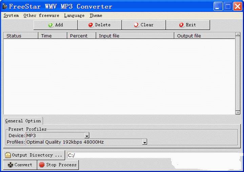Click into the output path field C:/
244x172 pixels.
(152, 155)
